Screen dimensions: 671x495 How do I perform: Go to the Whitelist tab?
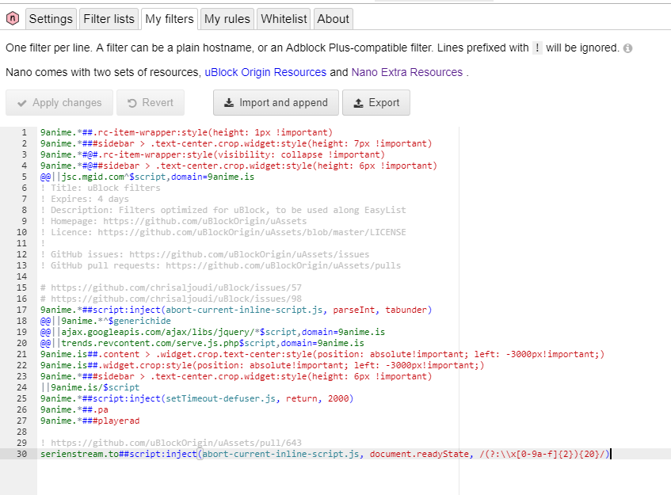[284, 19]
